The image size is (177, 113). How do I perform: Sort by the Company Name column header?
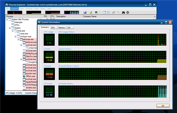click(x=94, y=16)
